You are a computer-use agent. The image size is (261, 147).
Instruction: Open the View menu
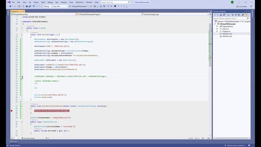tap(24, 2)
